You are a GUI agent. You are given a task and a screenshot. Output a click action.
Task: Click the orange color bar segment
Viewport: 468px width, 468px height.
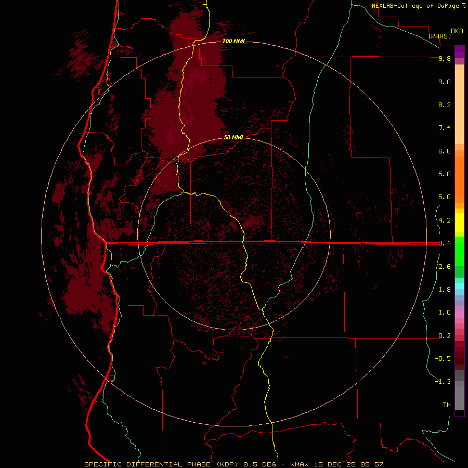(x=459, y=179)
